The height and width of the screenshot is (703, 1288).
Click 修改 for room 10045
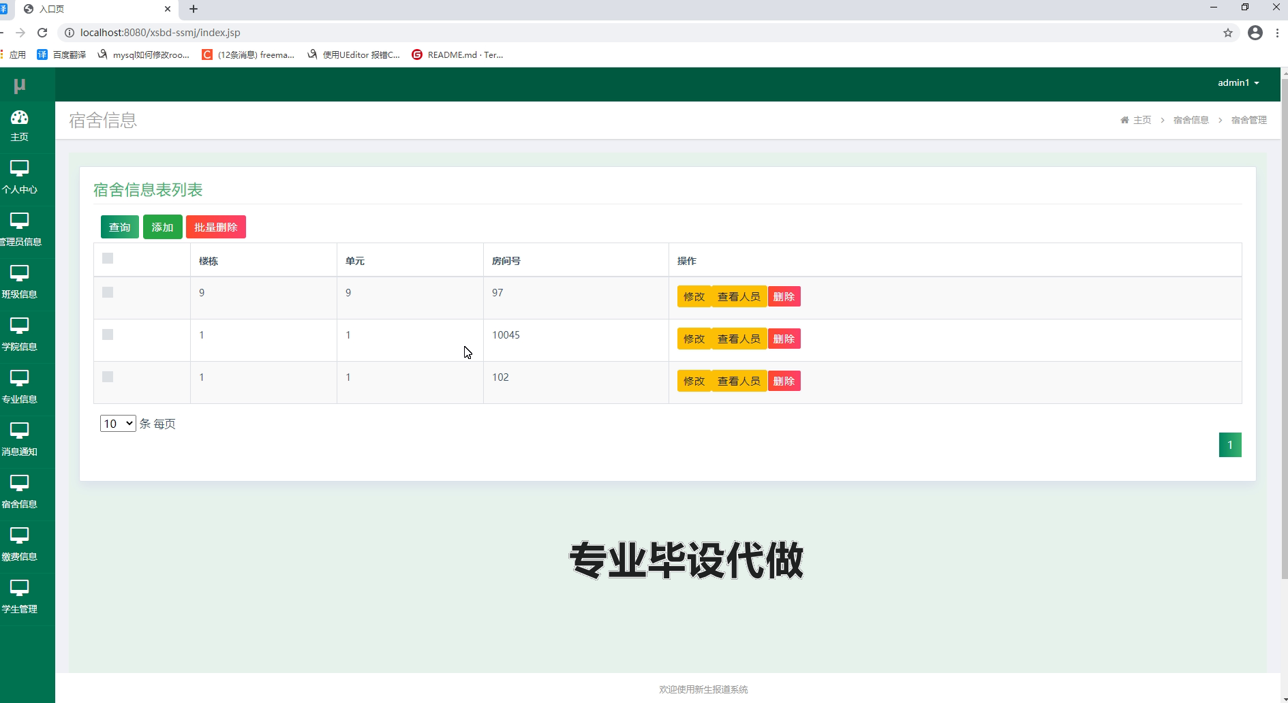pos(694,339)
